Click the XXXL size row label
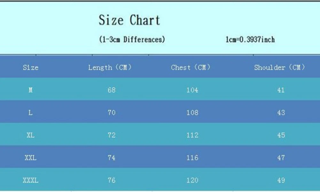The width and height of the screenshot is (320, 192). coord(31,180)
